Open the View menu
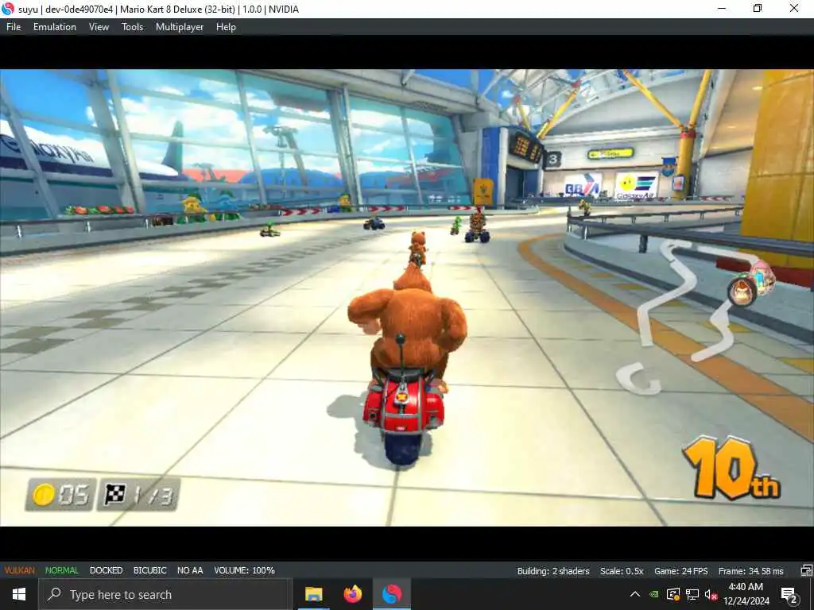The image size is (814, 610). pos(99,27)
